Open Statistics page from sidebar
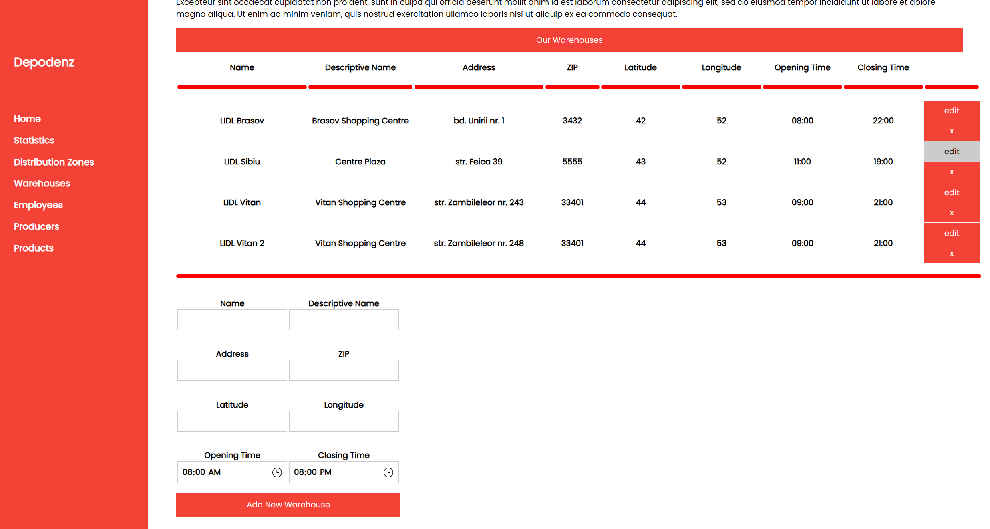 (x=34, y=141)
